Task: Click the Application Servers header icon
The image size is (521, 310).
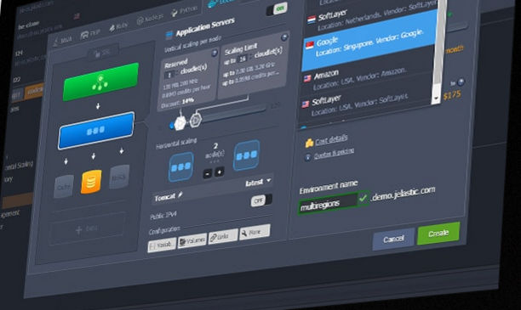Action: (169, 34)
